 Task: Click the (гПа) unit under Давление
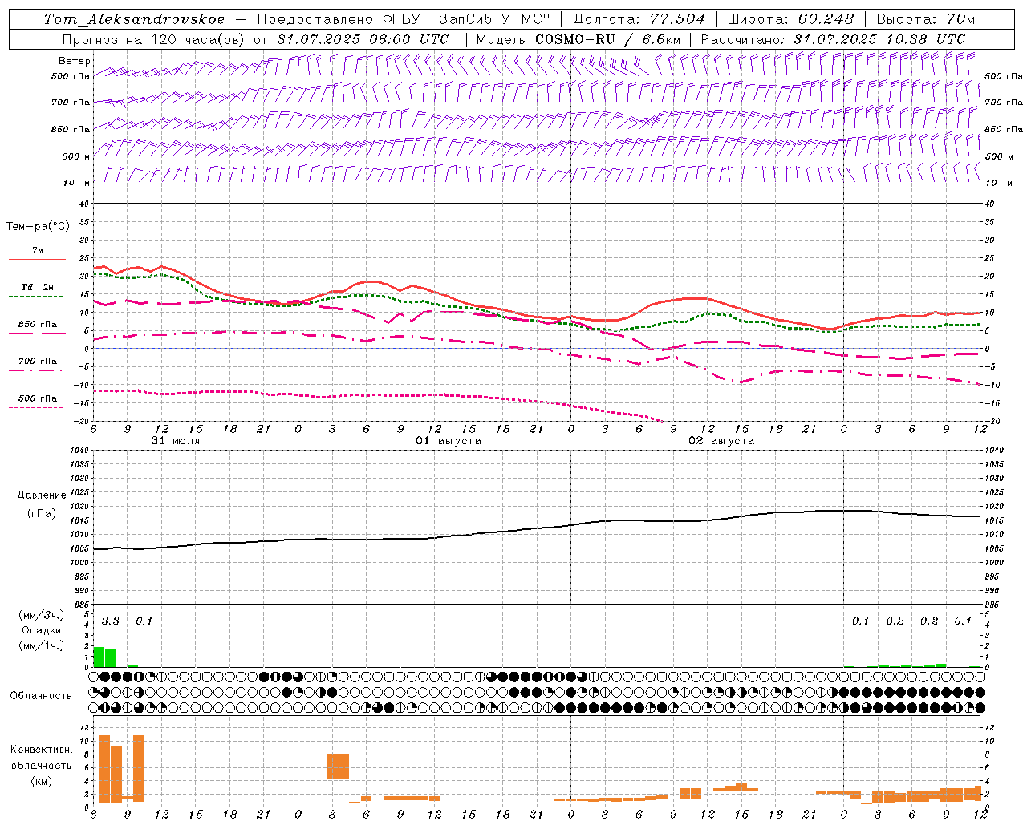coord(42,513)
